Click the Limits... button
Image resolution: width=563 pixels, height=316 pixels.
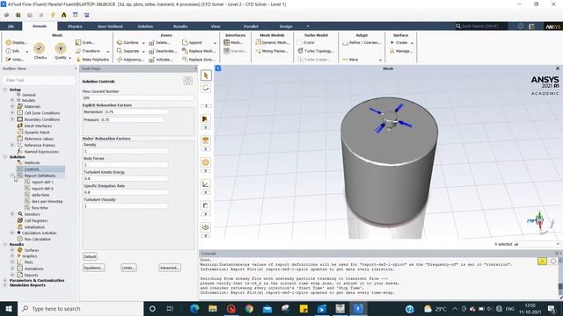coord(128,268)
